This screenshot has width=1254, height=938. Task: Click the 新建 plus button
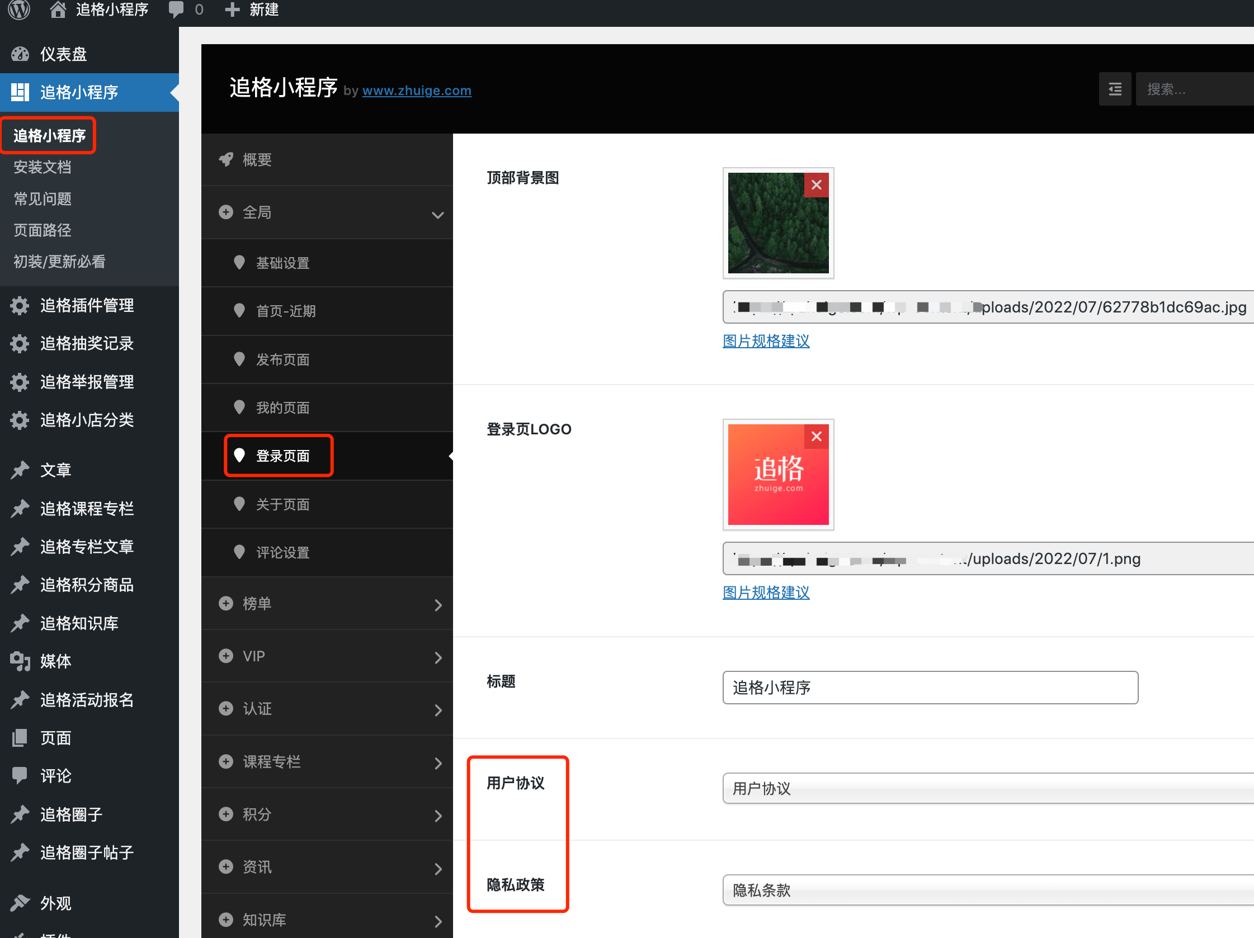point(252,10)
